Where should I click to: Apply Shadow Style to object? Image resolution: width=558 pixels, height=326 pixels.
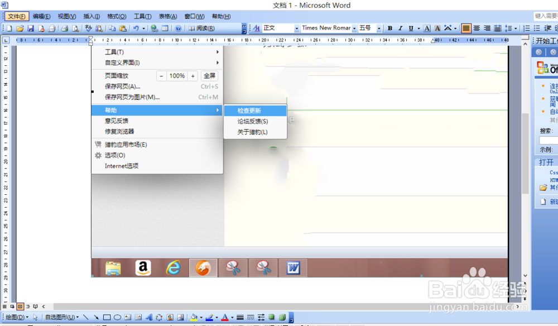[x=272, y=317]
